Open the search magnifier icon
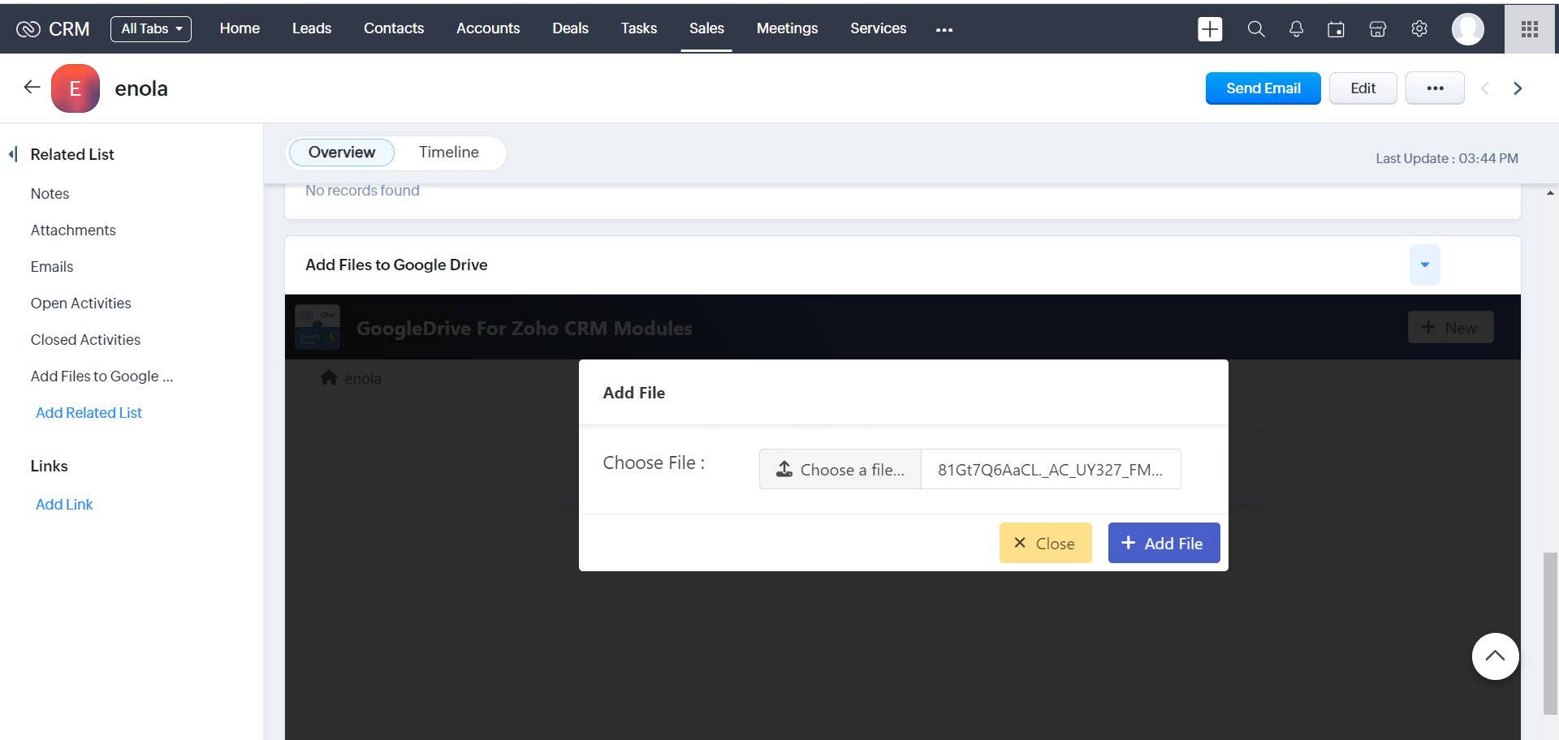 [1255, 29]
